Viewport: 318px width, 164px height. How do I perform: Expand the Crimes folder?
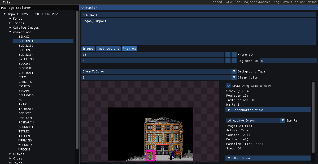10,154
